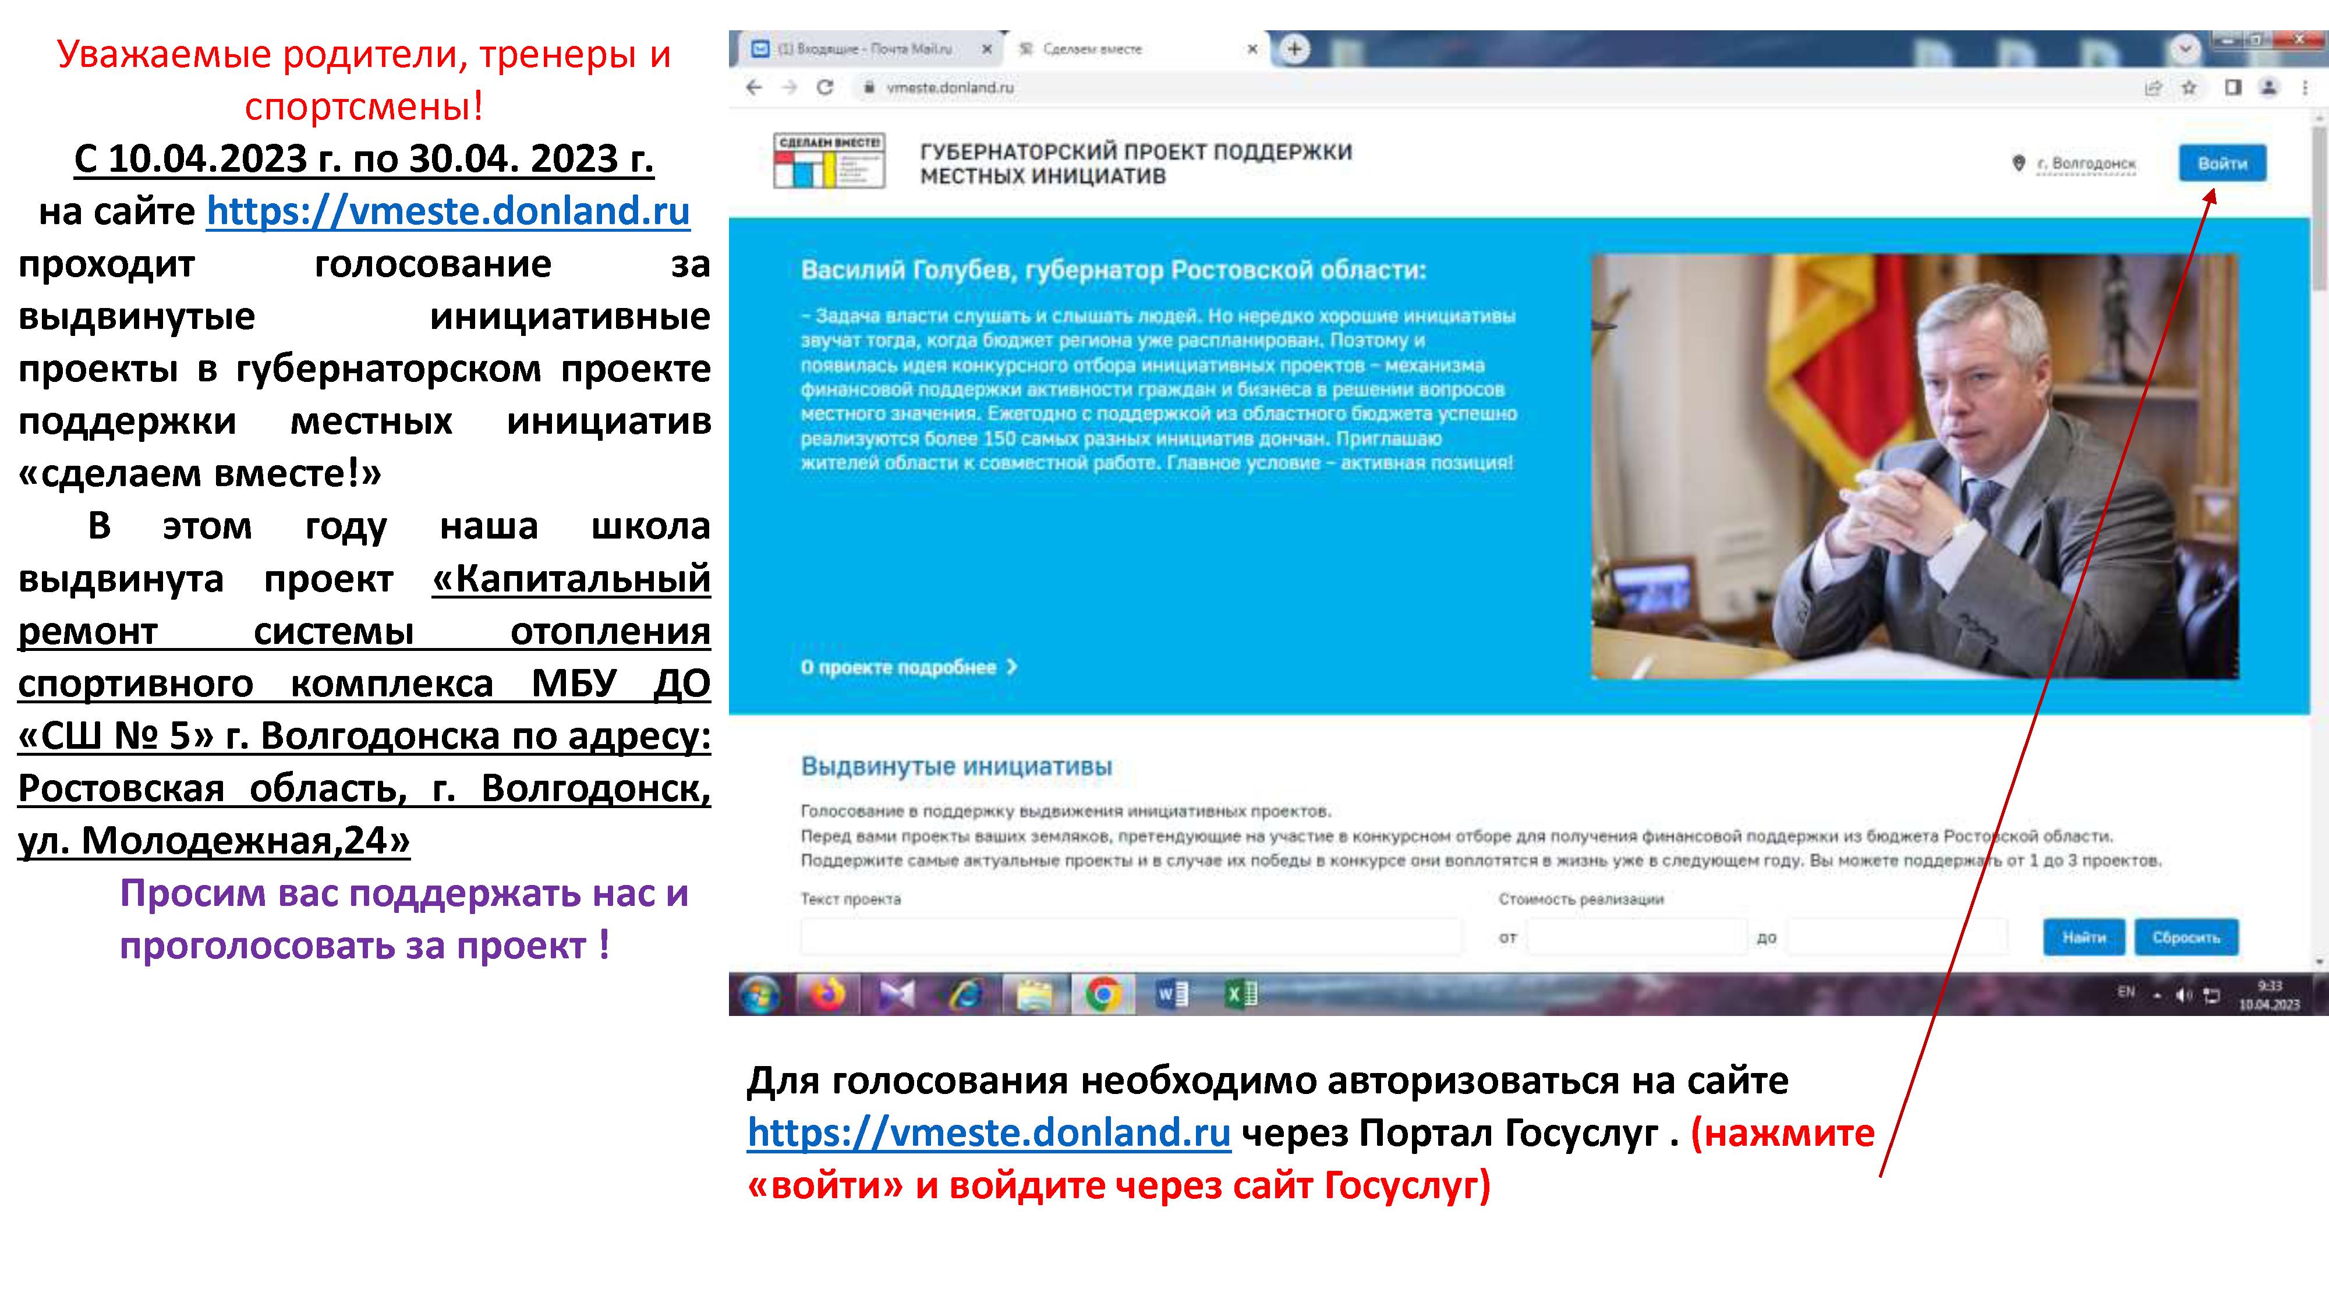Viewport: 2329px width, 1310px height.
Task: Open a new browser tab with plus button
Action: point(1294,49)
